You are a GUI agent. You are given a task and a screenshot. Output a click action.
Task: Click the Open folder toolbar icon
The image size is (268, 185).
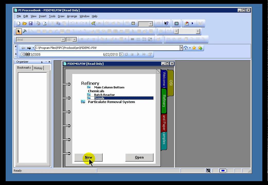tap(25, 23)
